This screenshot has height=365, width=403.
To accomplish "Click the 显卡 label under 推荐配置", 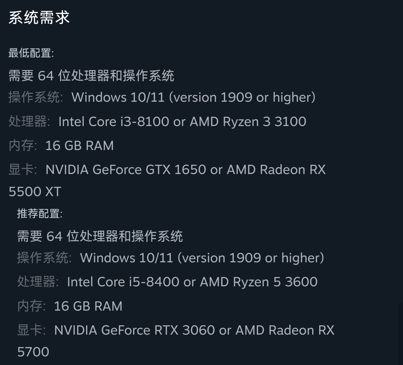I will coord(30,330).
